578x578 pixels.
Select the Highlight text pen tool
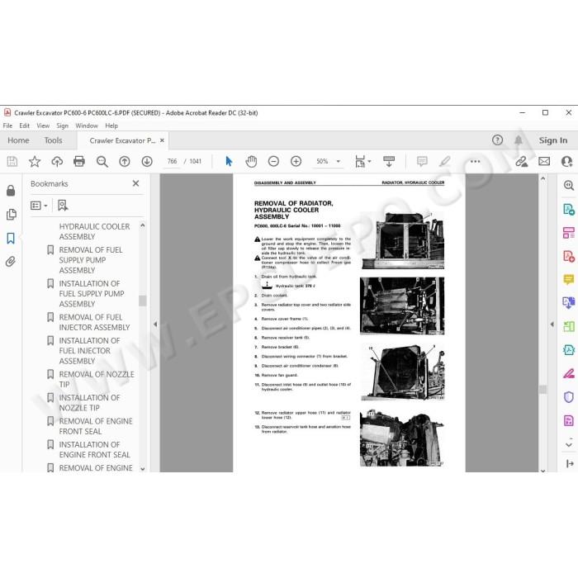tap(445, 162)
